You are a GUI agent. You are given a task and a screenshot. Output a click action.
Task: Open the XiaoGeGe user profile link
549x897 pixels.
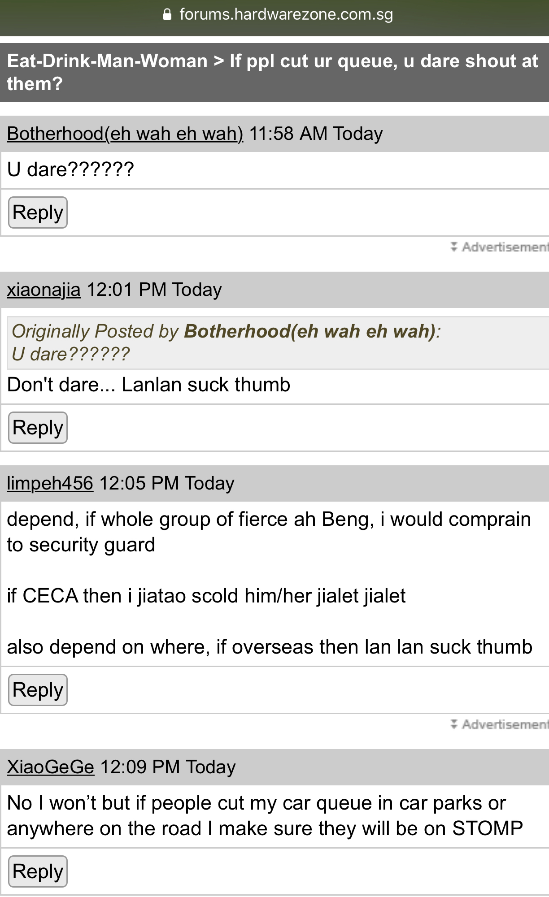pyautogui.click(x=51, y=767)
